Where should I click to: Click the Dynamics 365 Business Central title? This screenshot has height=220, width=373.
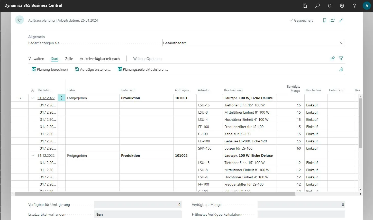33,5
